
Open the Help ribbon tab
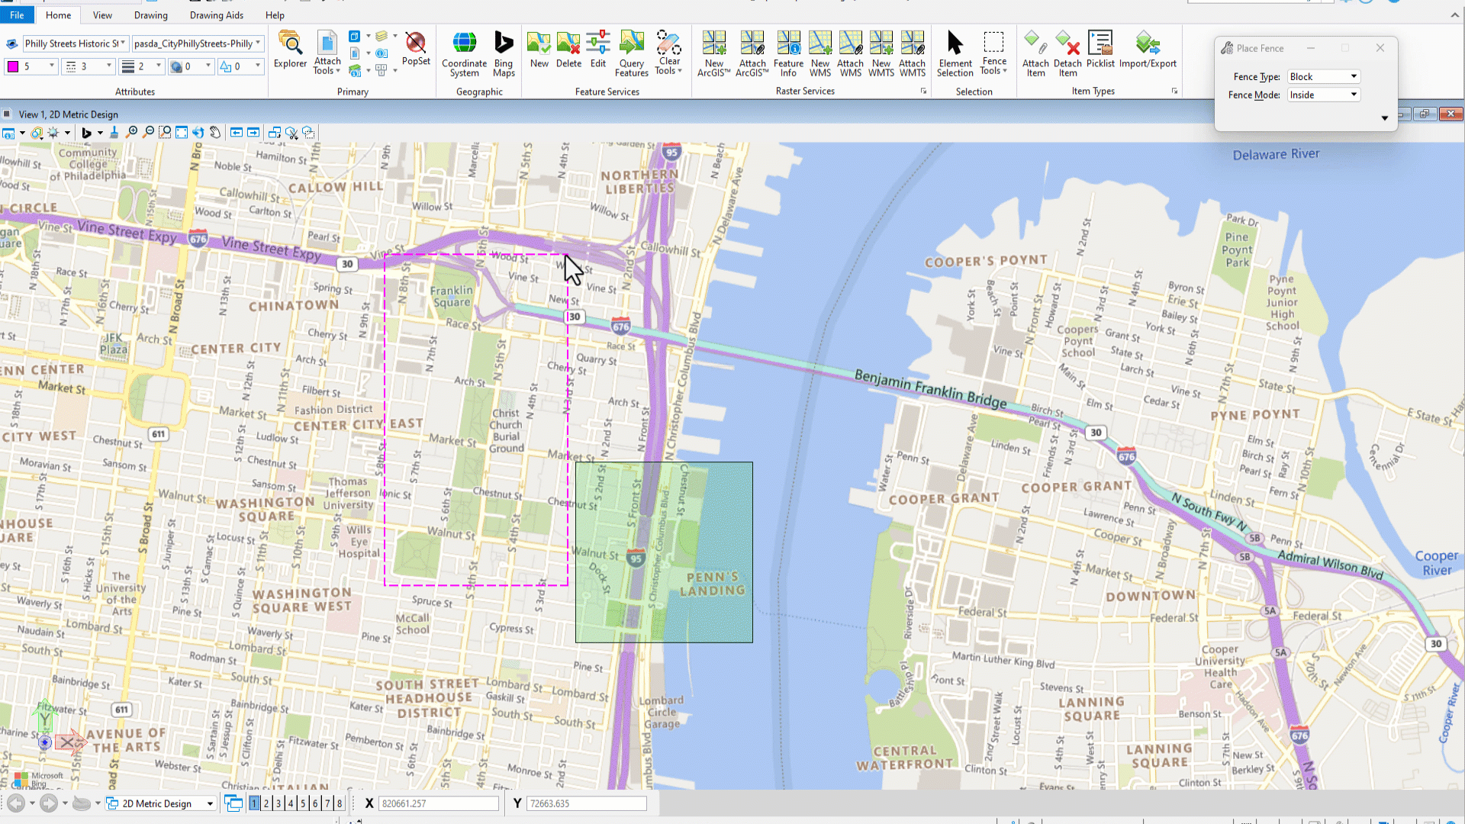tap(275, 15)
